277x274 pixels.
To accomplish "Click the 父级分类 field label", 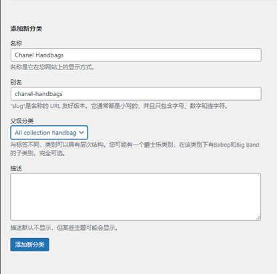I will 22,121.
